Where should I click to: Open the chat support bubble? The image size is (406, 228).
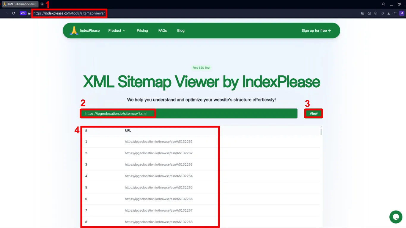point(396,217)
